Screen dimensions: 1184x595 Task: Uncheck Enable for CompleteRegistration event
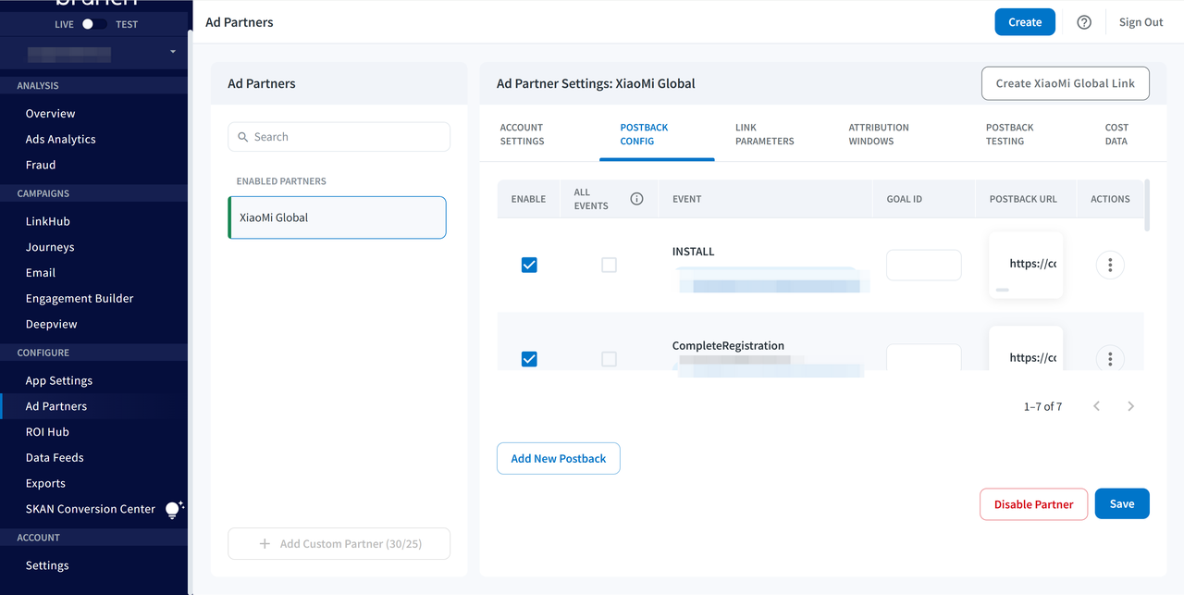(x=529, y=359)
